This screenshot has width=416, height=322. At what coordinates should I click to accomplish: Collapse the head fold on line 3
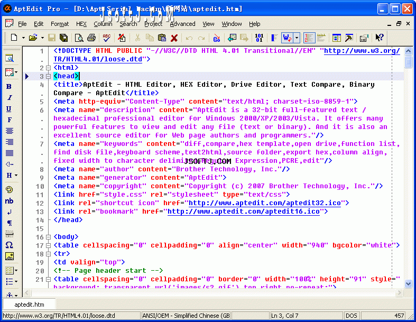48,77
